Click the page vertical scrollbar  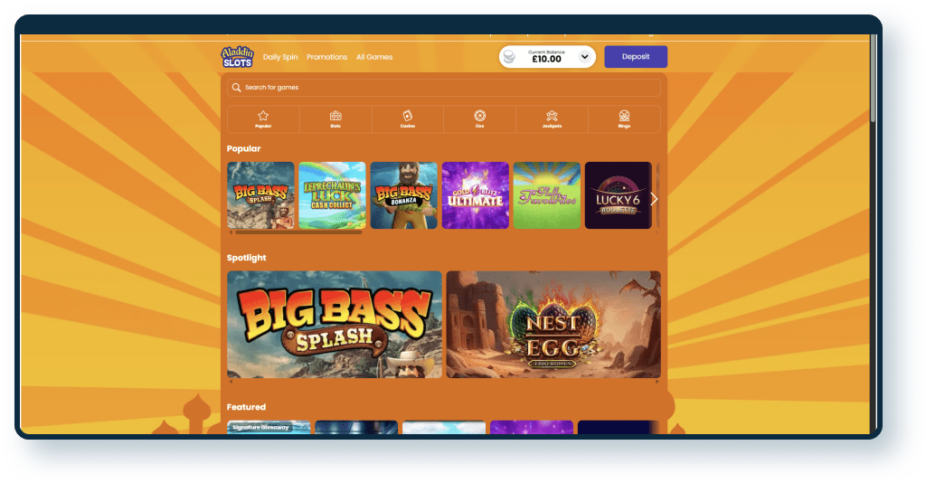pyautogui.click(x=873, y=79)
